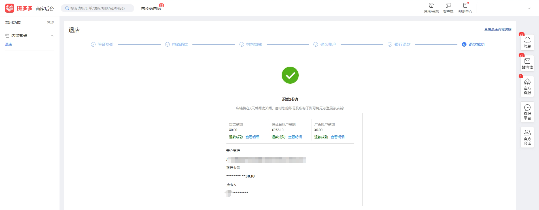Click the 银行退款 step check icon
Screen dimensions: 539x210
coord(390,44)
